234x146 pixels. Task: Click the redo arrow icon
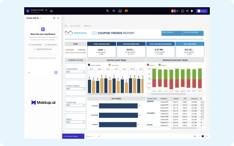click(199, 136)
